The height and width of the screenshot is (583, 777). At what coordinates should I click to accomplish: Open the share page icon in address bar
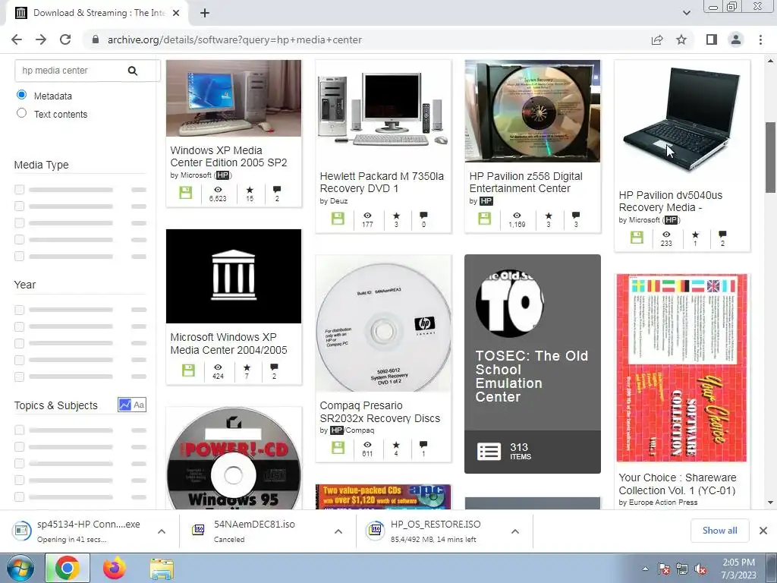click(657, 39)
